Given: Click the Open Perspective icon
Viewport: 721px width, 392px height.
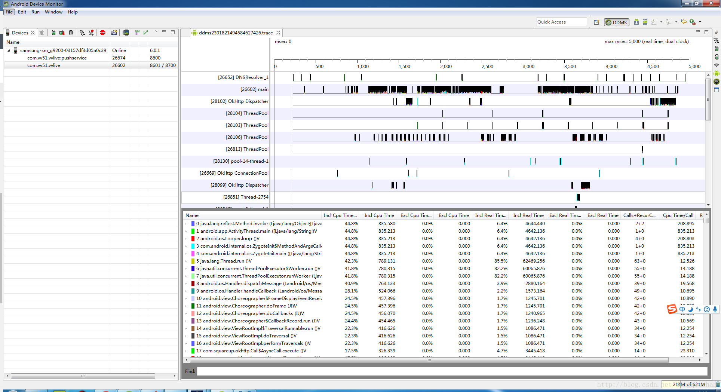Looking at the screenshot, I should (x=597, y=22).
